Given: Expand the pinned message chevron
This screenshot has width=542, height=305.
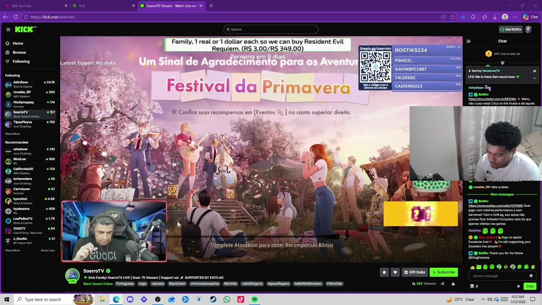Looking at the screenshot, I should (x=534, y=78).
